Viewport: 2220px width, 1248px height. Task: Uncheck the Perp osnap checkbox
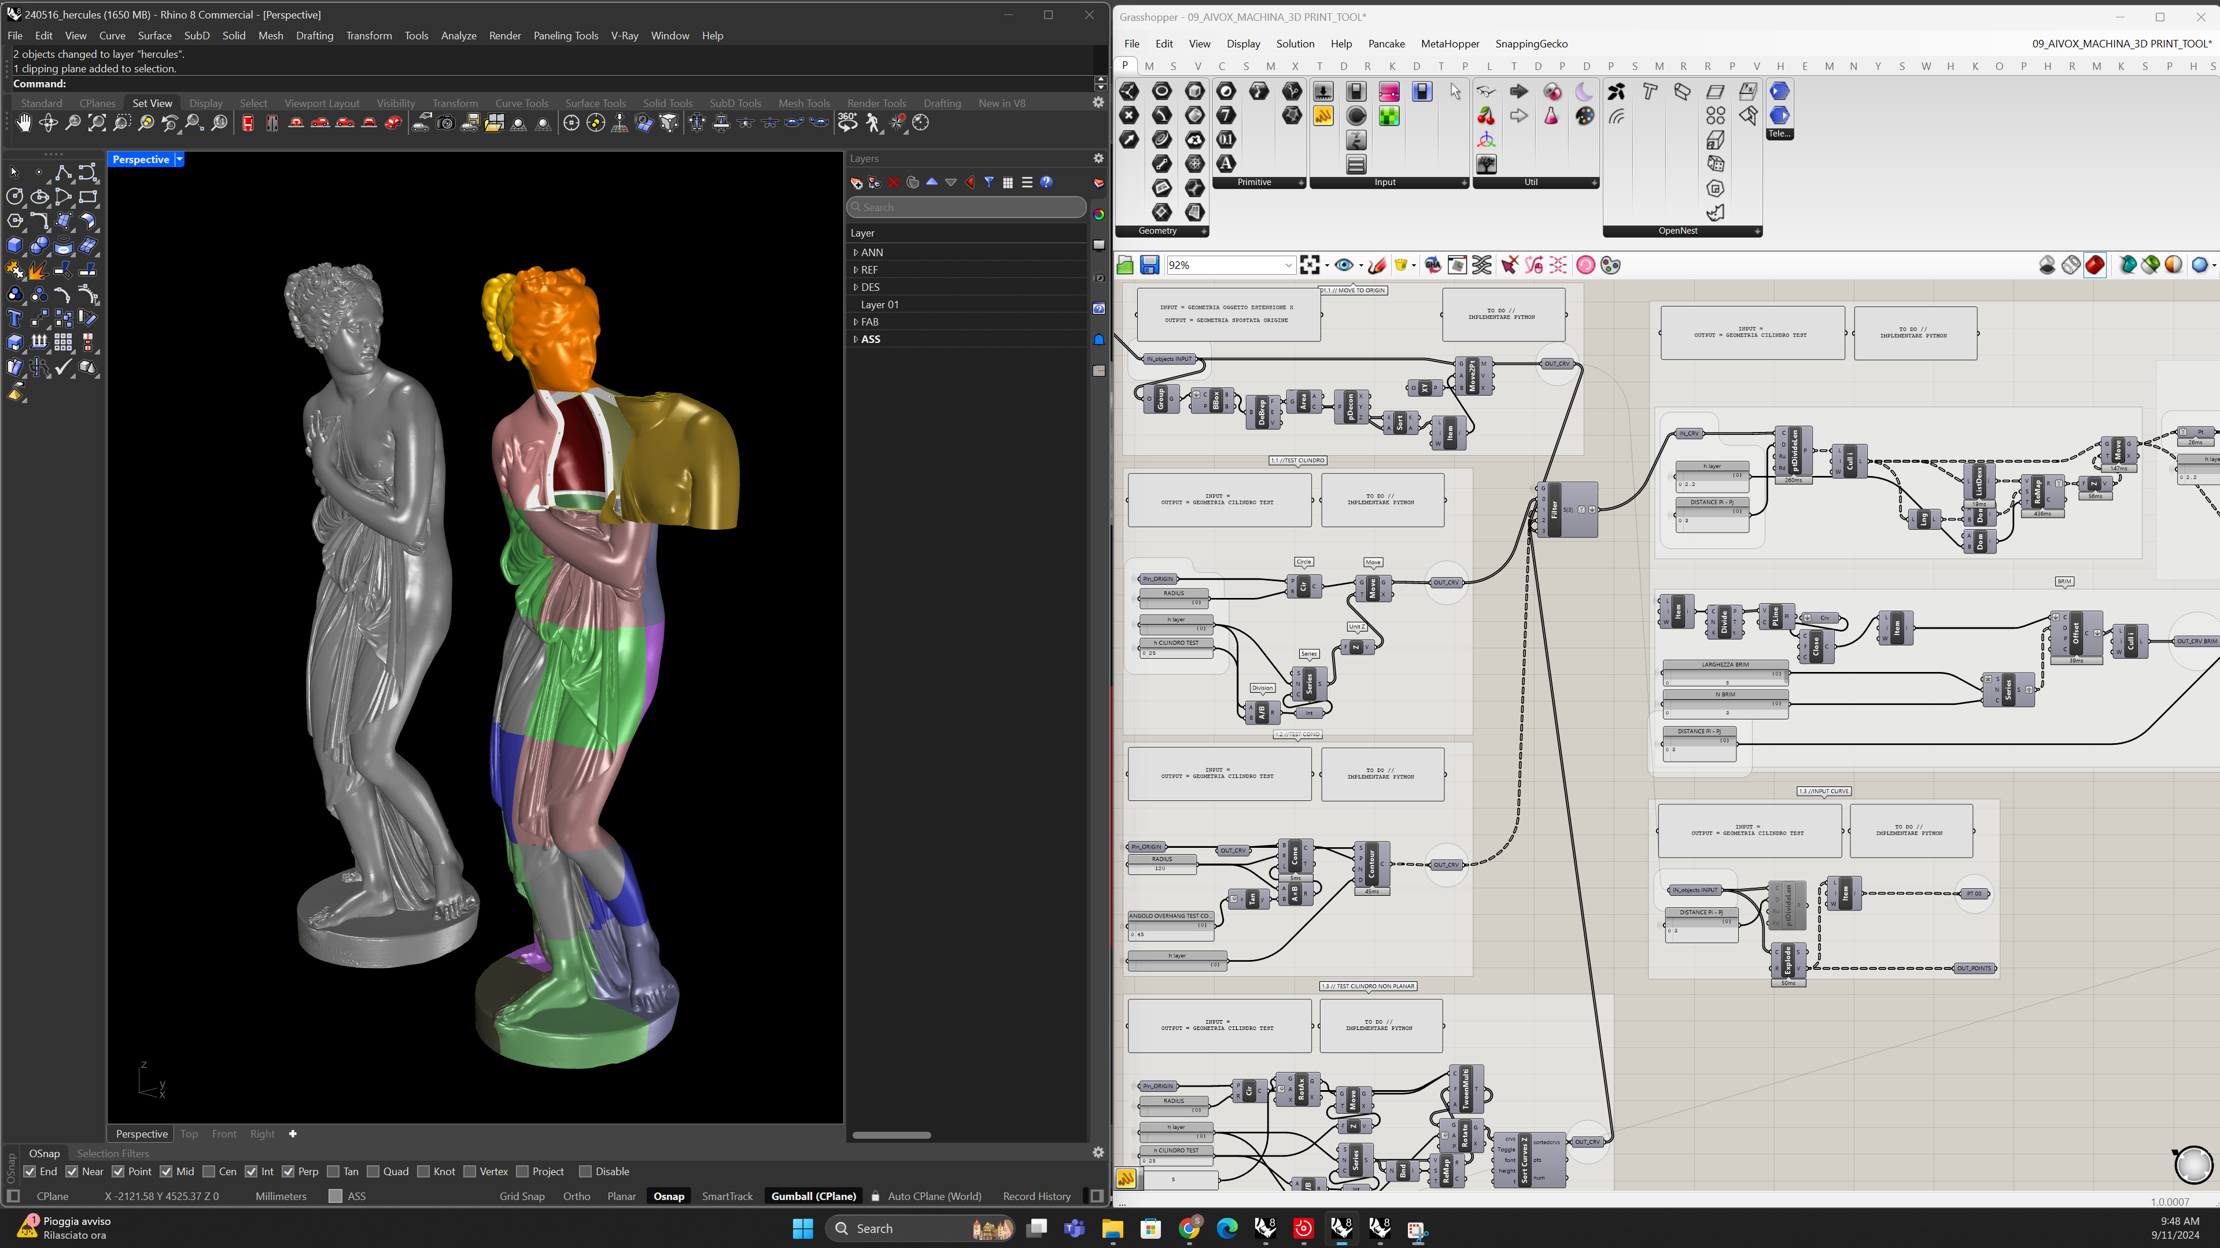[289, 1171]
